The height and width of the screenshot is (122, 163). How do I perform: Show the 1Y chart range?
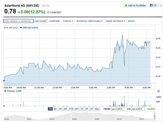click(82, 109)
